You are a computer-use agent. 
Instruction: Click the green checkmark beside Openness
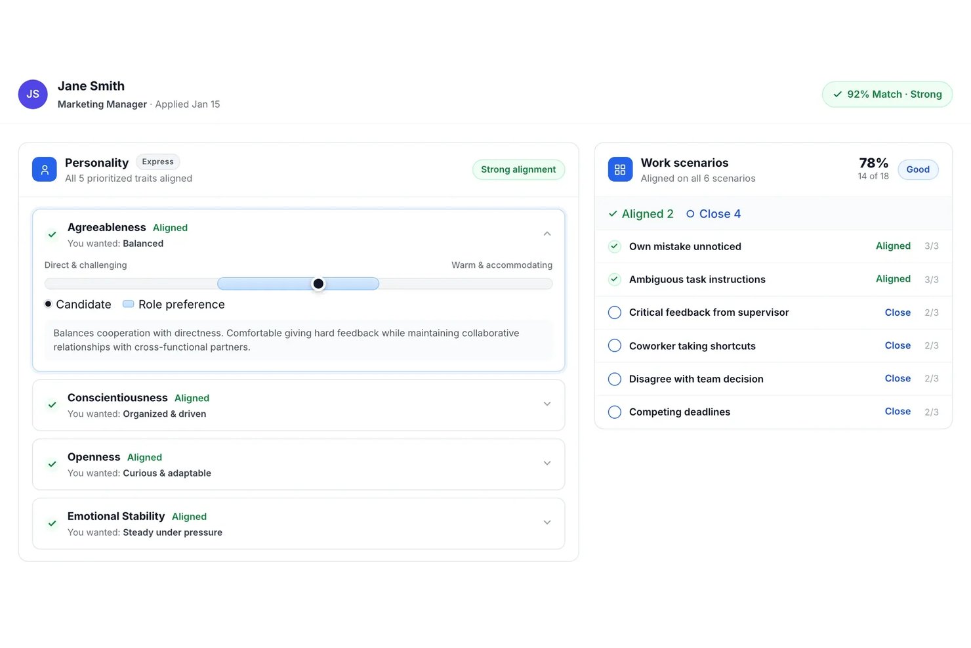(52, 464)
